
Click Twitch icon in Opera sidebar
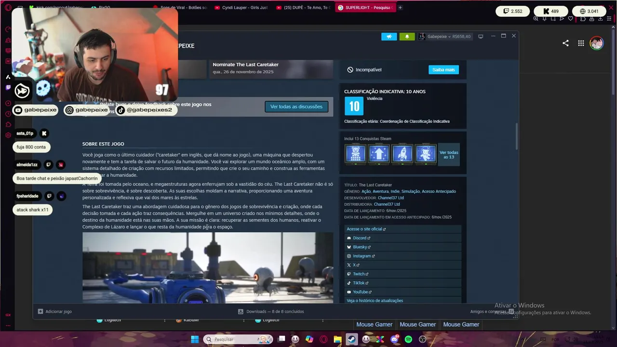[x=8, y=88]
